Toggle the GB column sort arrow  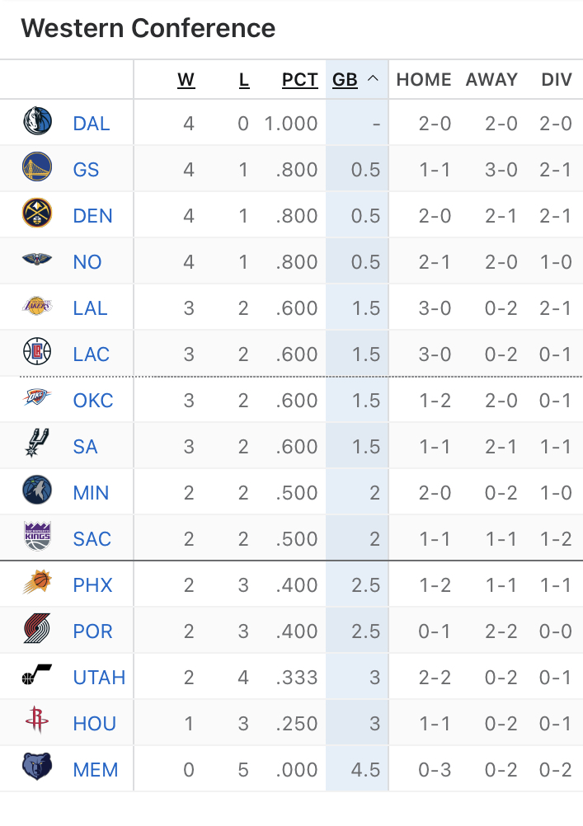tap(373, 80)
